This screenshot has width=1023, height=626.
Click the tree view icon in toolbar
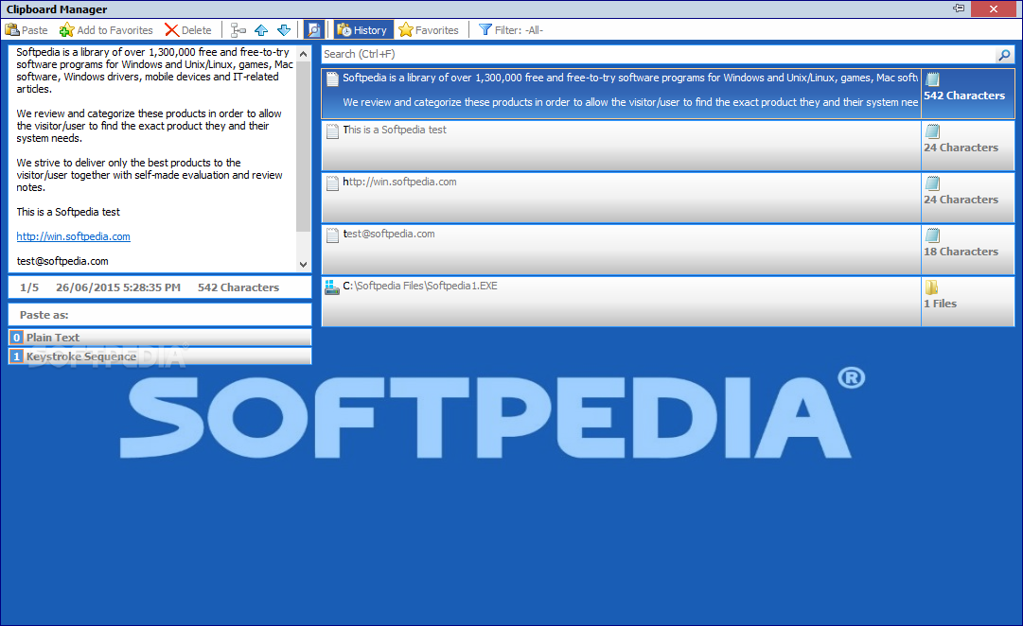click(x=238, y=30)
